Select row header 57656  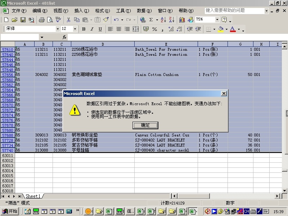(8, 75)
